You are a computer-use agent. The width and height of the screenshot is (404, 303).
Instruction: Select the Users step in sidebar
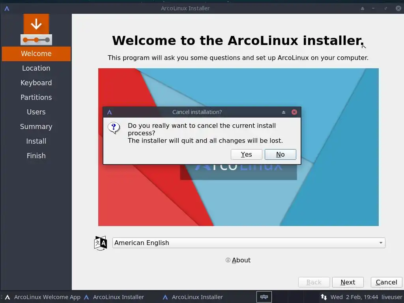[36, 112]
